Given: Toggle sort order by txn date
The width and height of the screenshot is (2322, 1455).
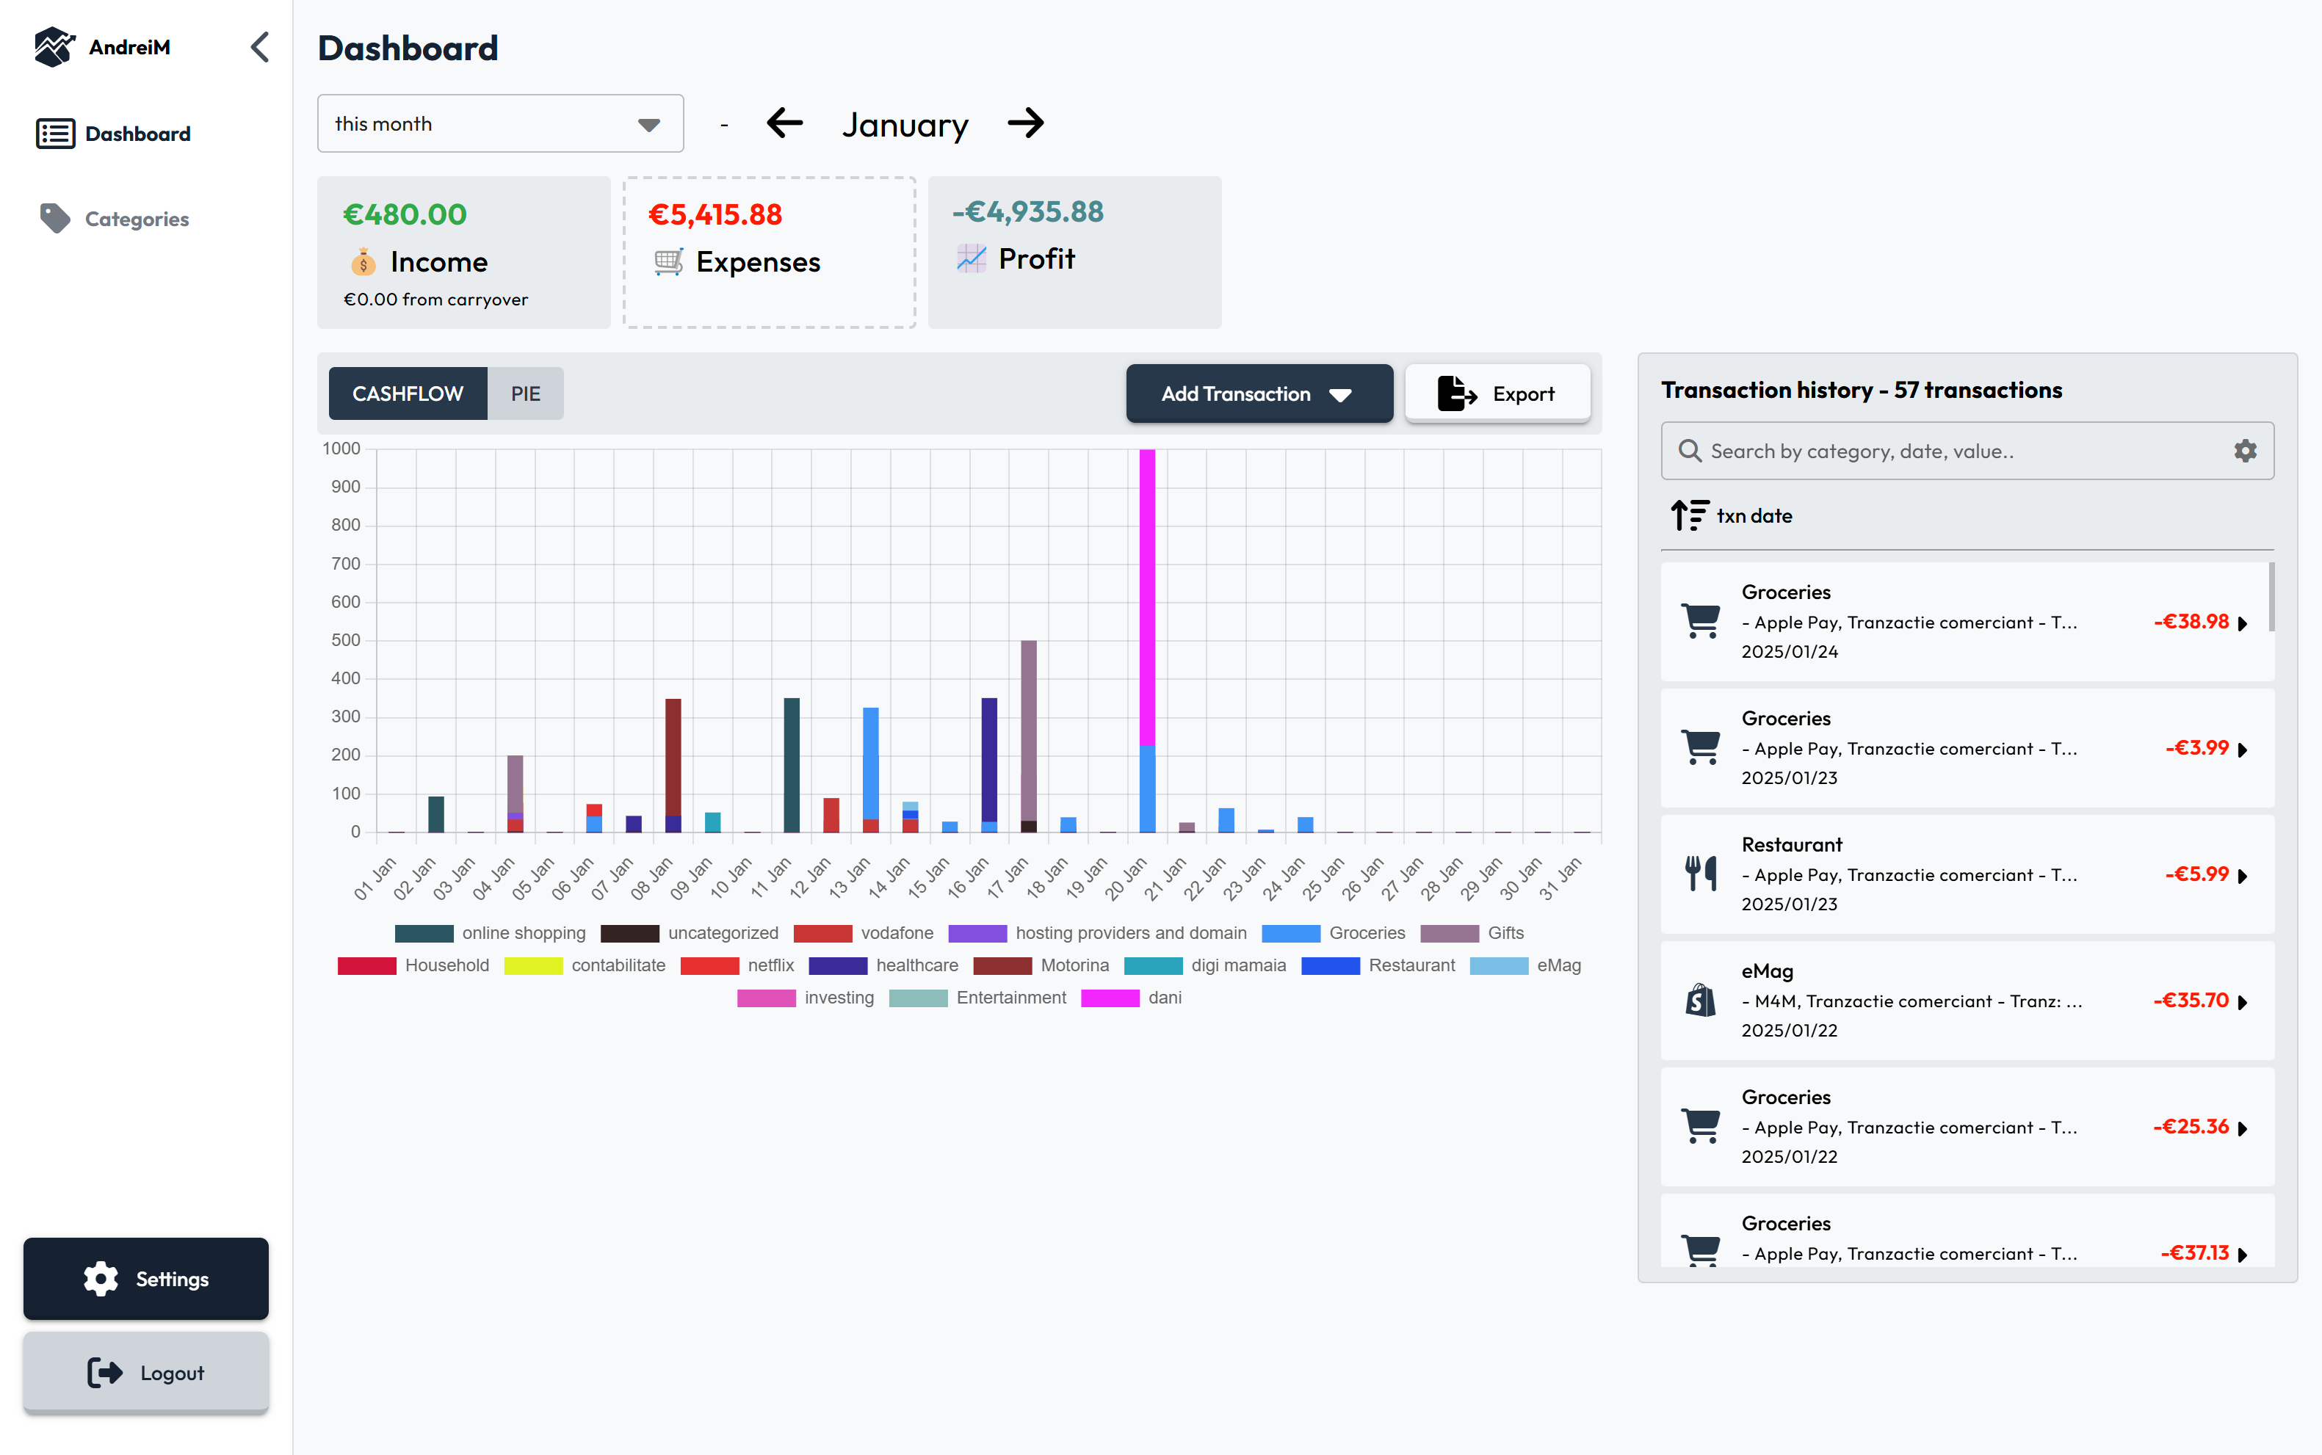Looking at the screenshot, I should point(1733,516).
